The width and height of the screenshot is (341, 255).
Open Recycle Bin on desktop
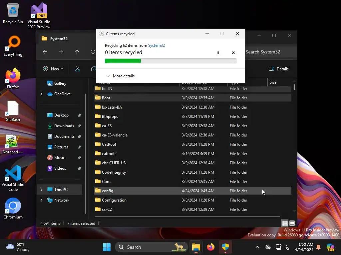tap(13, 13)
